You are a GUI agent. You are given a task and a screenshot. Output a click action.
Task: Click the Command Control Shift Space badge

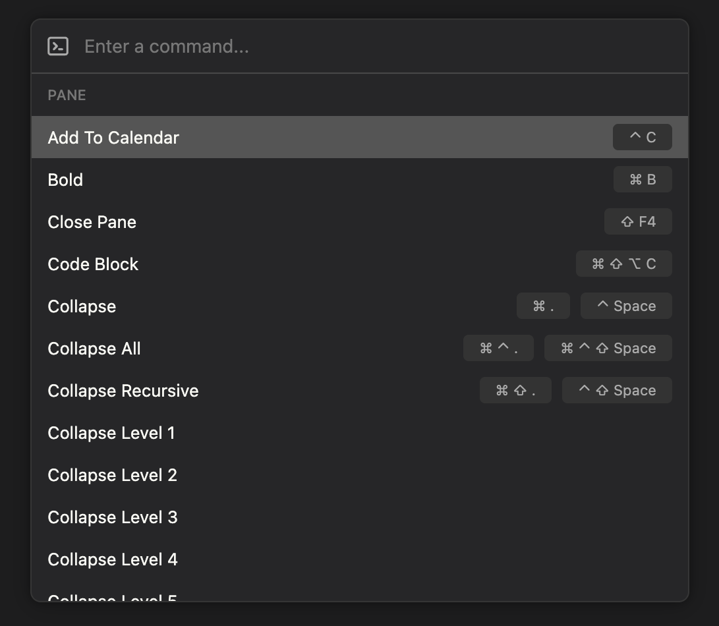(608, 348)
